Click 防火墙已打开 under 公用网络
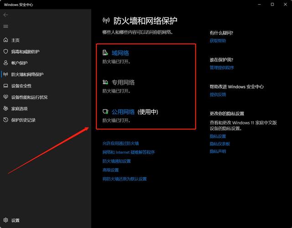The image size is (292, 228). click(x=116, y=120)
